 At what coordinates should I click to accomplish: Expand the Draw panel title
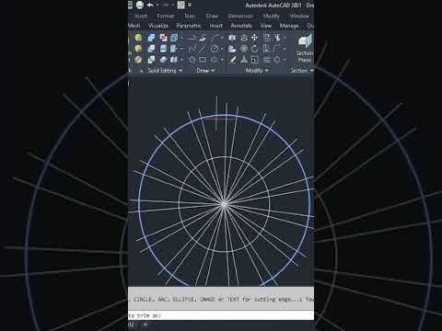coord(205,71)
